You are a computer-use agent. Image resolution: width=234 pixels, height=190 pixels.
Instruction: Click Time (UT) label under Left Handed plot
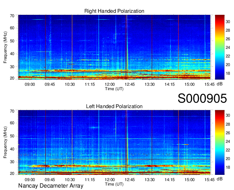click(x=114, y=184)
